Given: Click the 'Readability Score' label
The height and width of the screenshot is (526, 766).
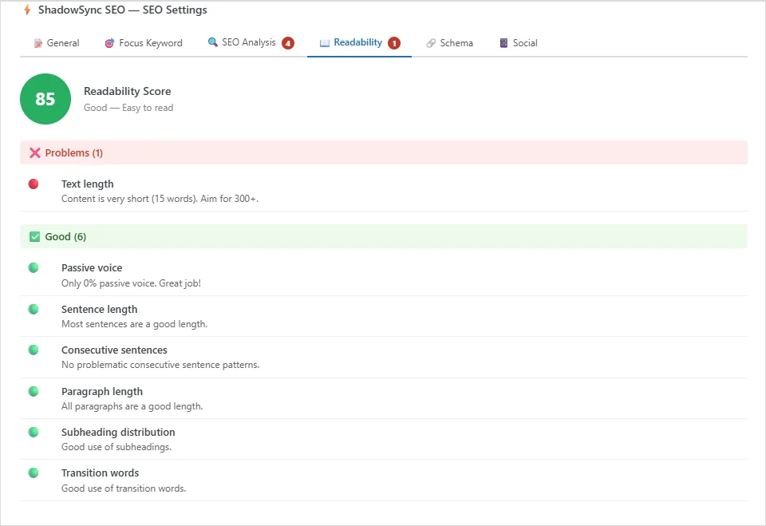Looking at the screenshot, I should (x=128, y=92).
